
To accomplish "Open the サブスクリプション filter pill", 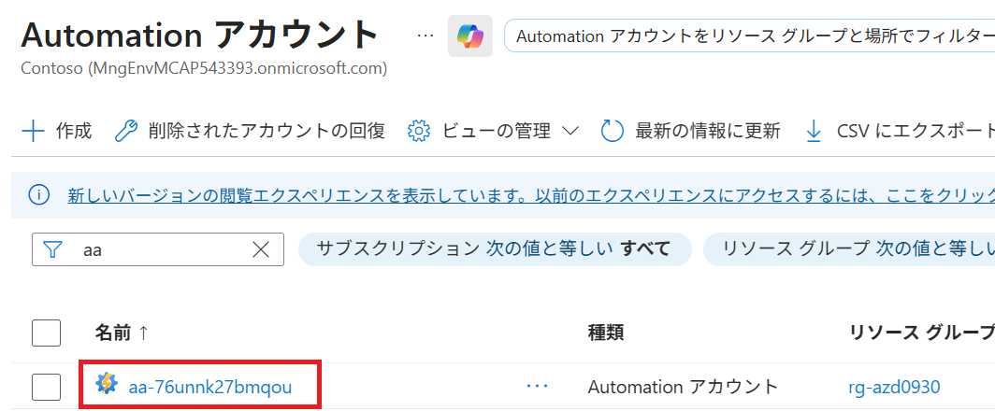I will [x=495, y=248].
